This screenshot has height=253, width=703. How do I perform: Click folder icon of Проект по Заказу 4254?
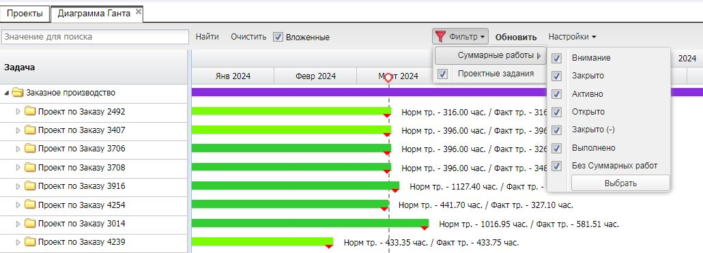tap(30, 205)
